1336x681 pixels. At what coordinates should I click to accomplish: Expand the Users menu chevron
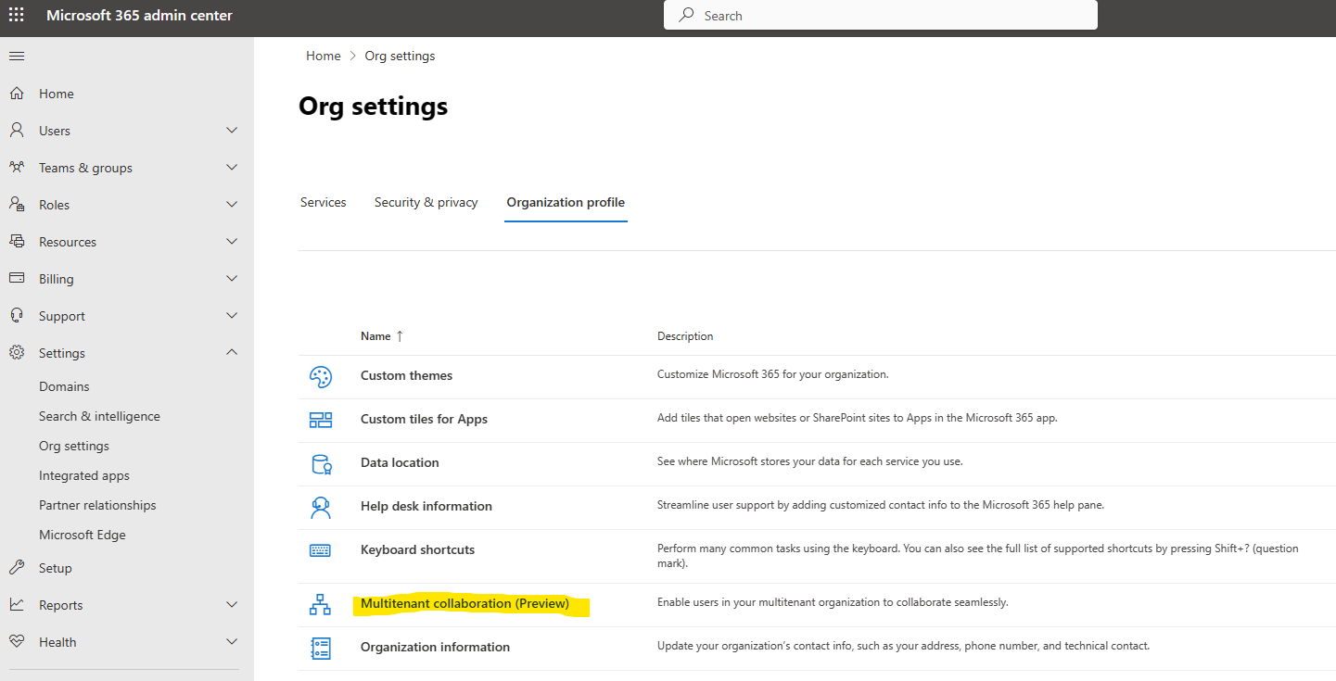coord(232,131)
